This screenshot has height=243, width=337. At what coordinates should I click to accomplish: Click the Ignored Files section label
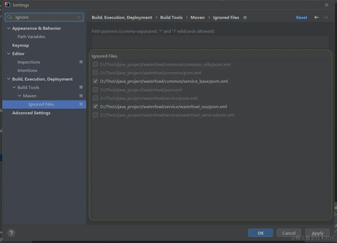point(104,56)
